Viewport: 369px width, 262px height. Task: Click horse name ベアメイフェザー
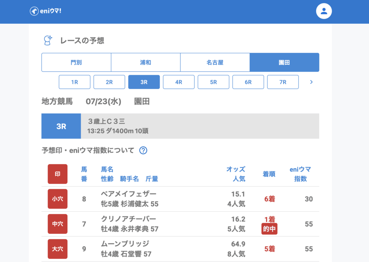point(129,194)
